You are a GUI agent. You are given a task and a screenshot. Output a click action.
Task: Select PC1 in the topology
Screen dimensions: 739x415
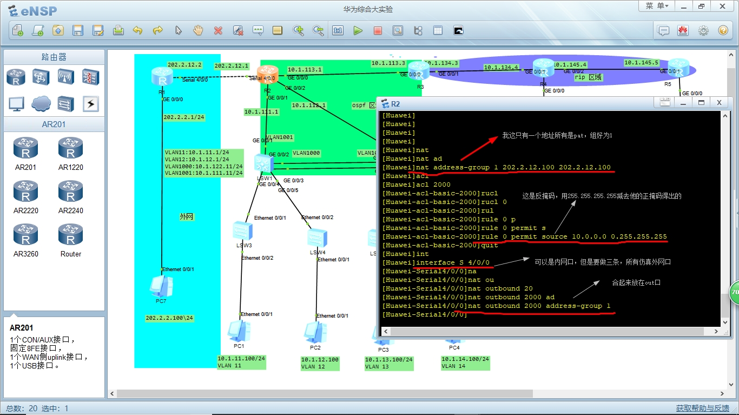tap(239, 331)
